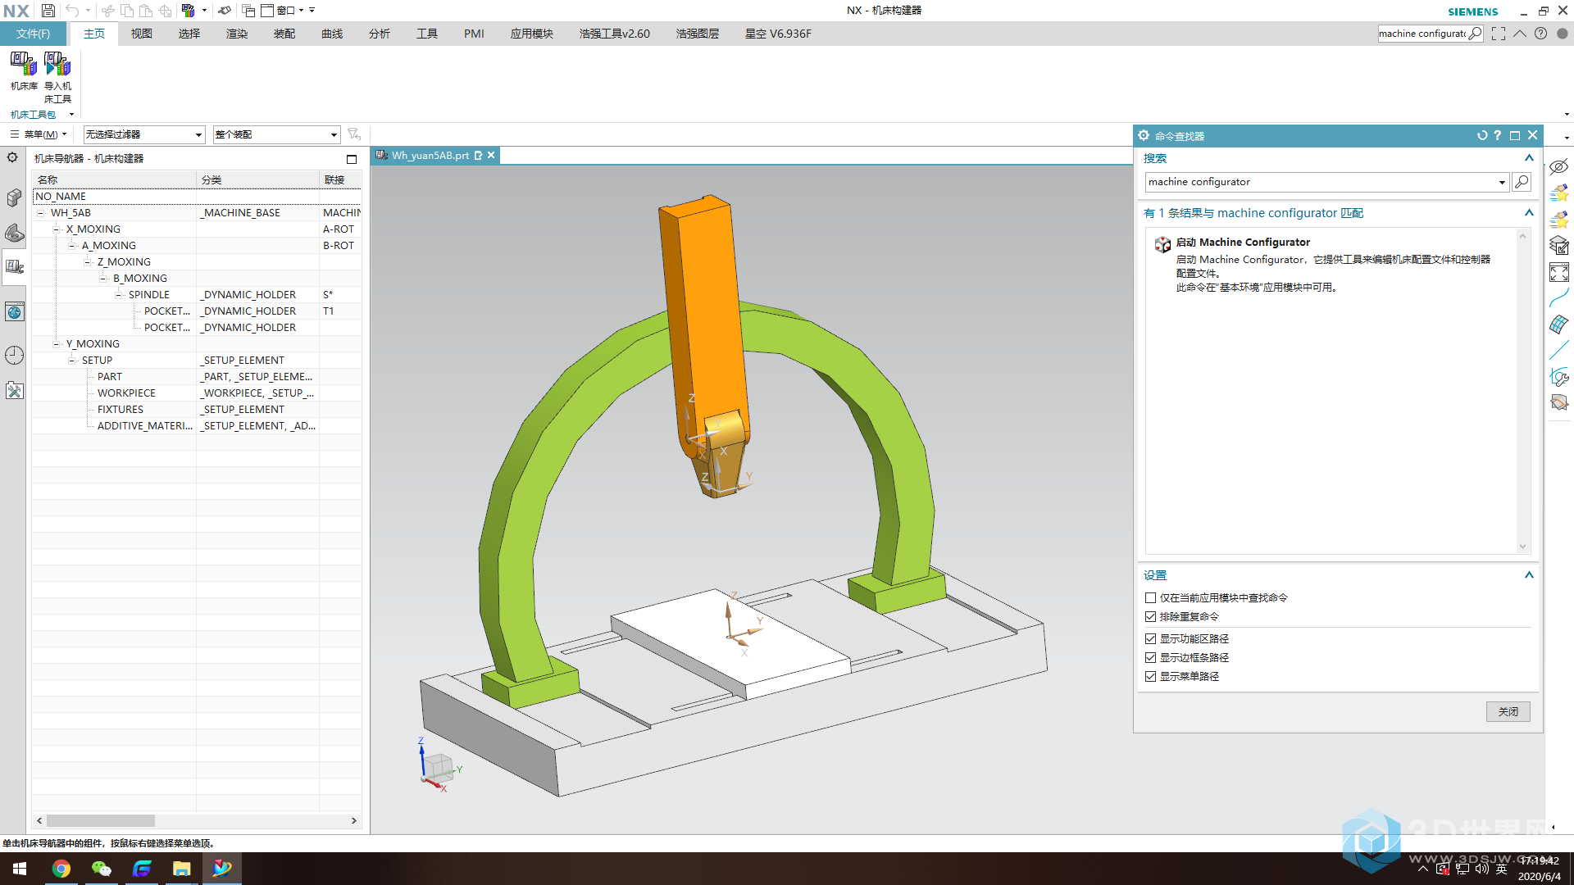
Task: Click the paste clipboard icon
Action: 146,11
